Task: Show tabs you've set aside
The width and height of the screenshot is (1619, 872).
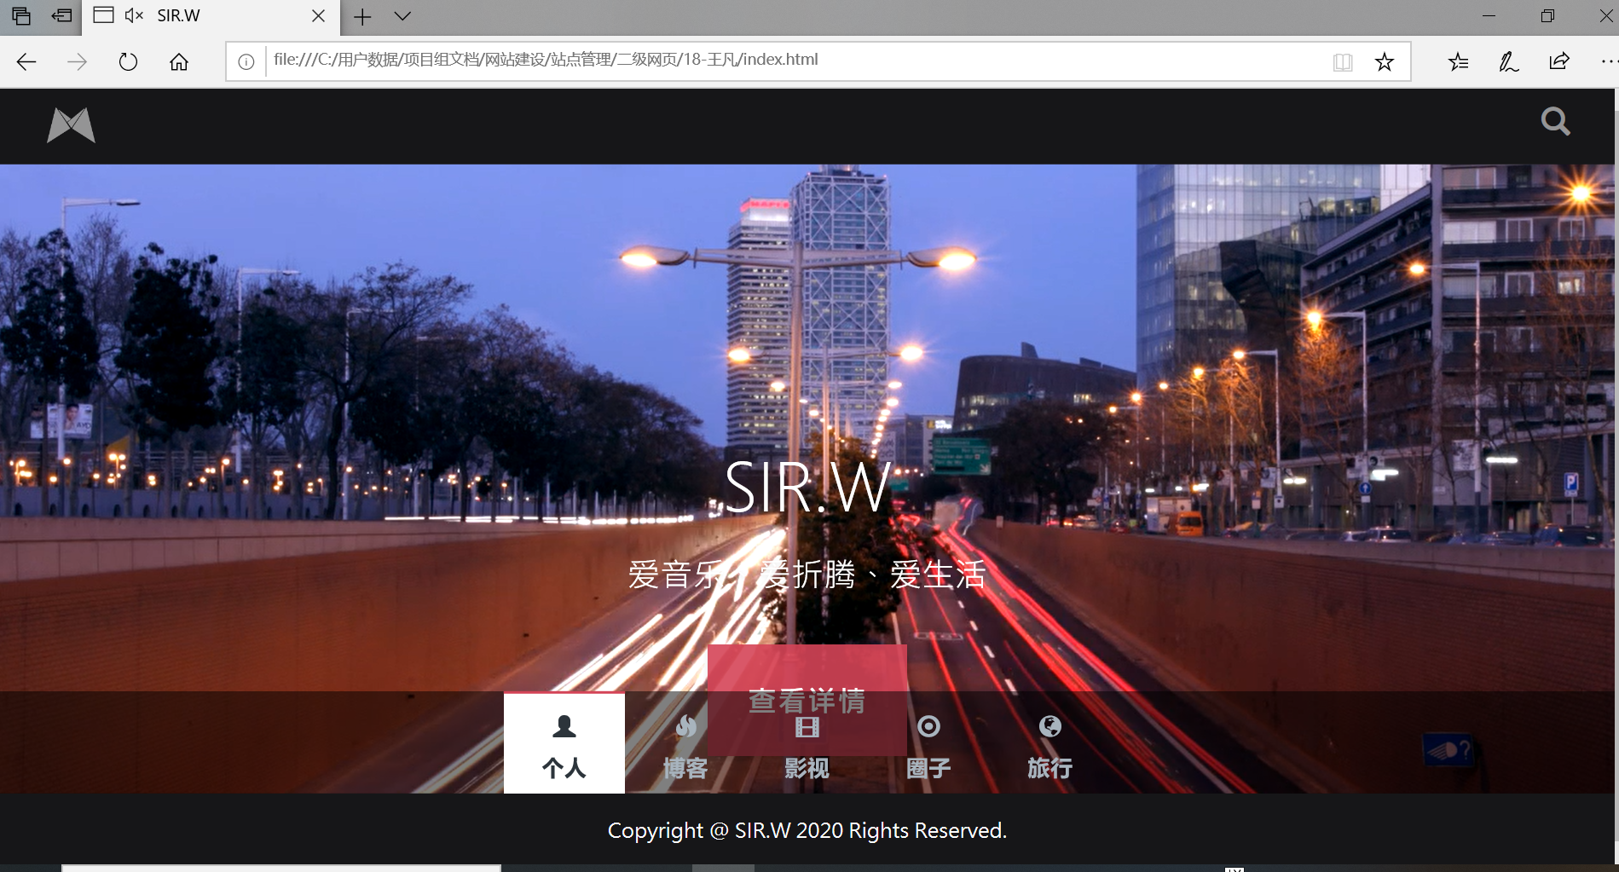Action: (x=21, y=15)
